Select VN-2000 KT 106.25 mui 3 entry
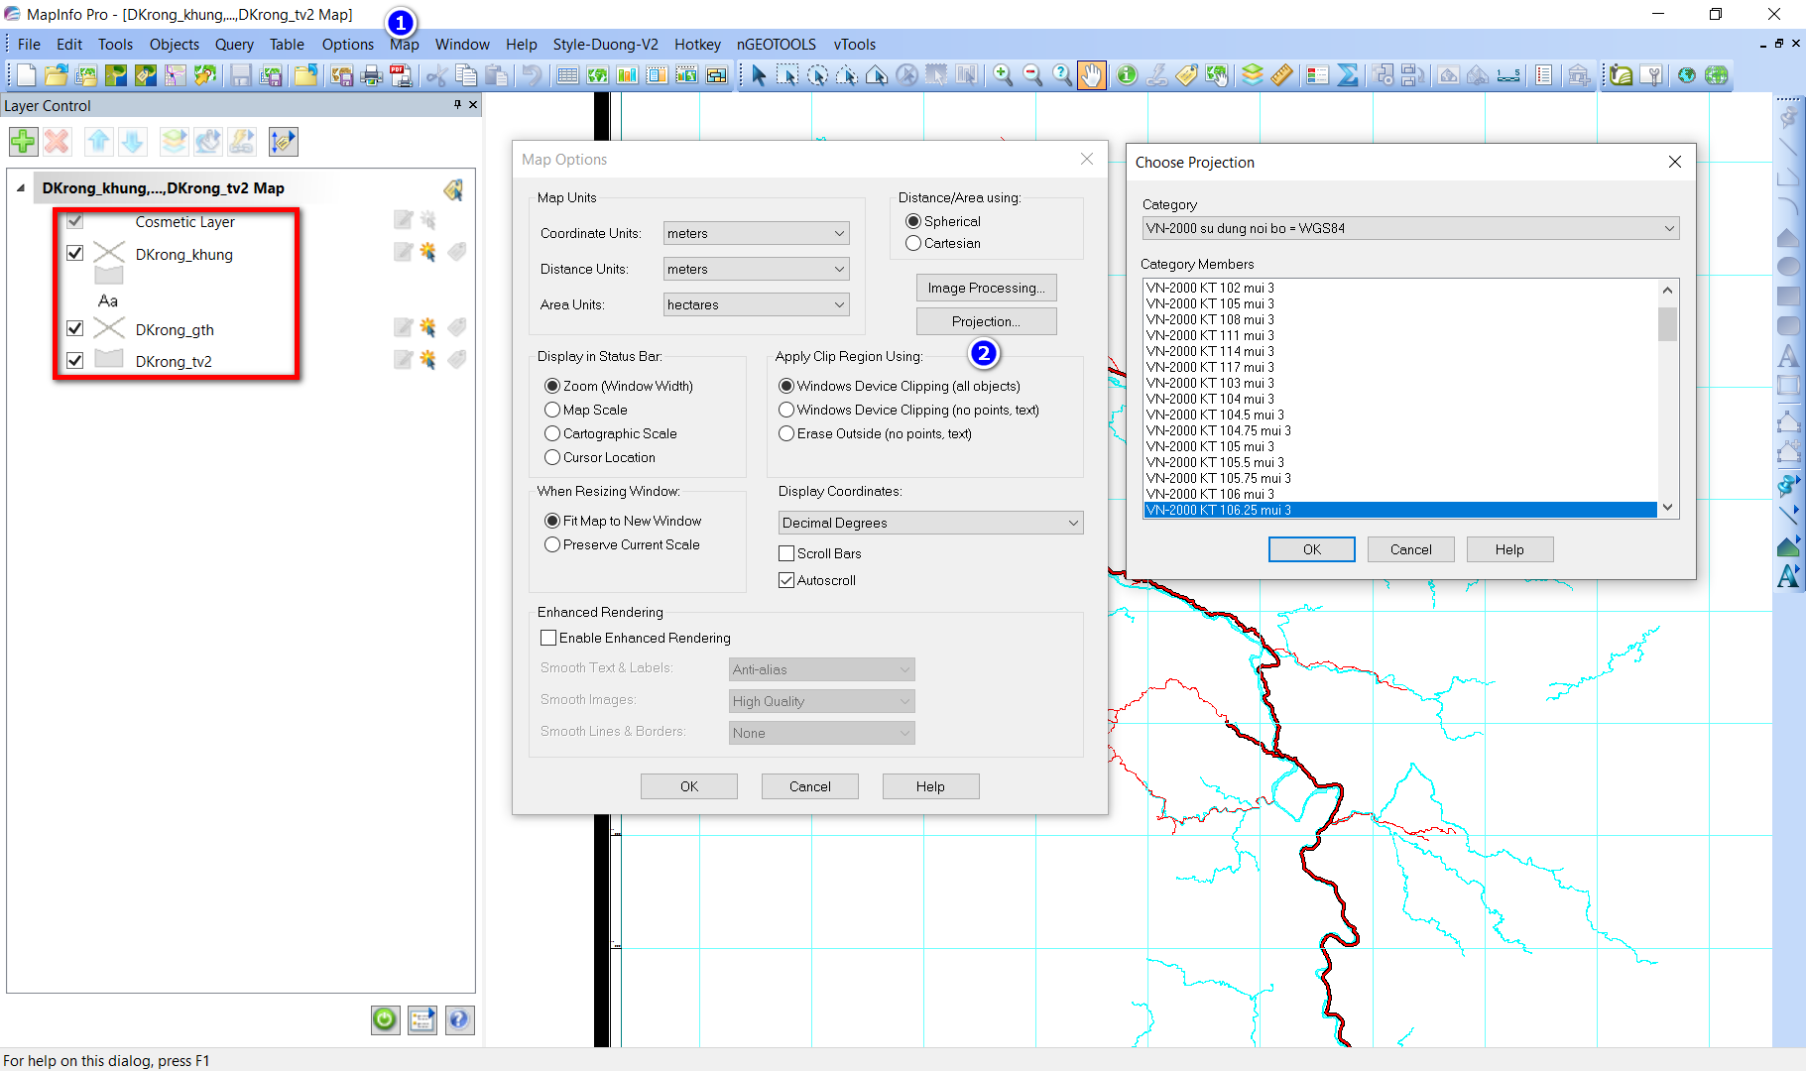 coord(1399,510)
